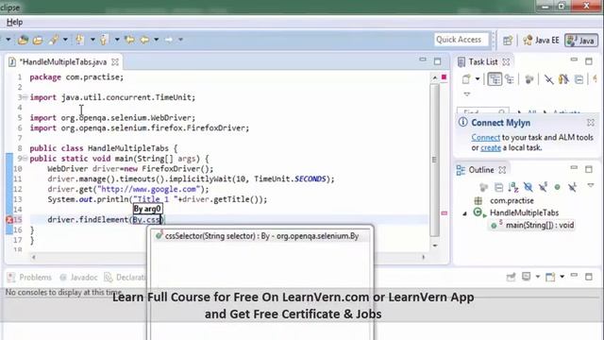Toggle Hide Fields in Outline
The width and height of the screenshot is (604, 340).
tap(528, 187)
